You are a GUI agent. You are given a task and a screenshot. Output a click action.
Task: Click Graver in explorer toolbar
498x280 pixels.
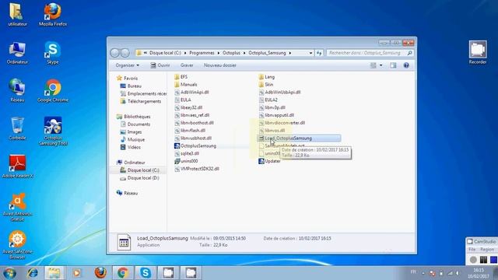click(x=187, y=65)
